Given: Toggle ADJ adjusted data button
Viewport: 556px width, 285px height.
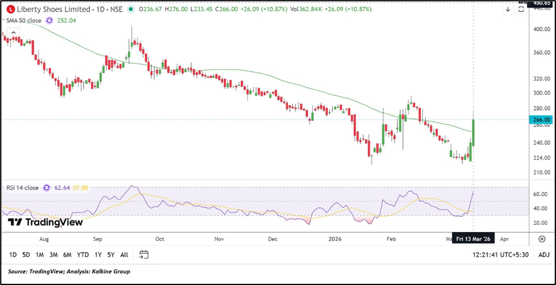Looking at the screenshot, I should coord(544,254).
